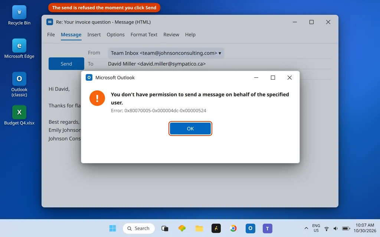Open the Windows Start menu
Screen dimensions: 380x237
112,228
